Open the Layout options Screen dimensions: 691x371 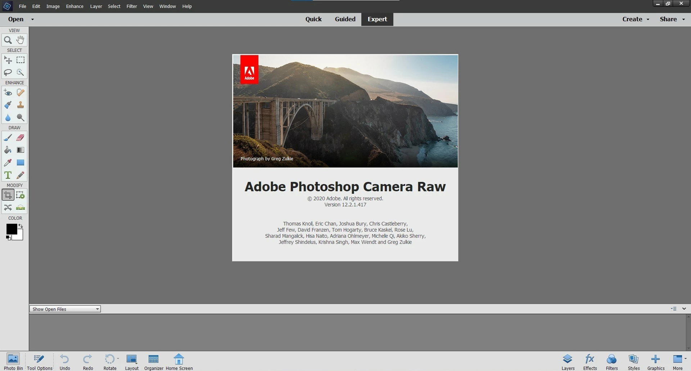coord(132,362)
